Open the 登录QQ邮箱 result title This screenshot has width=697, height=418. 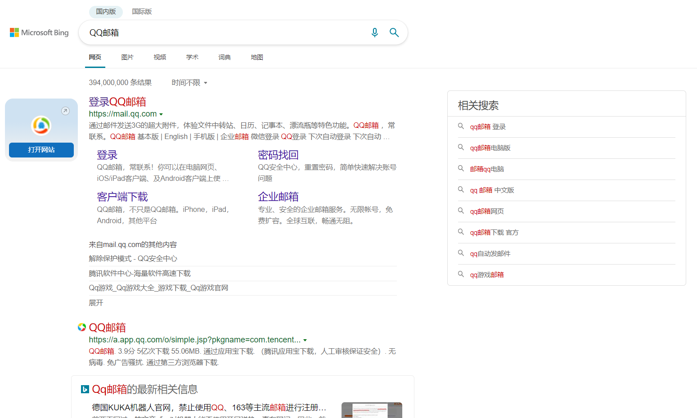117,102
